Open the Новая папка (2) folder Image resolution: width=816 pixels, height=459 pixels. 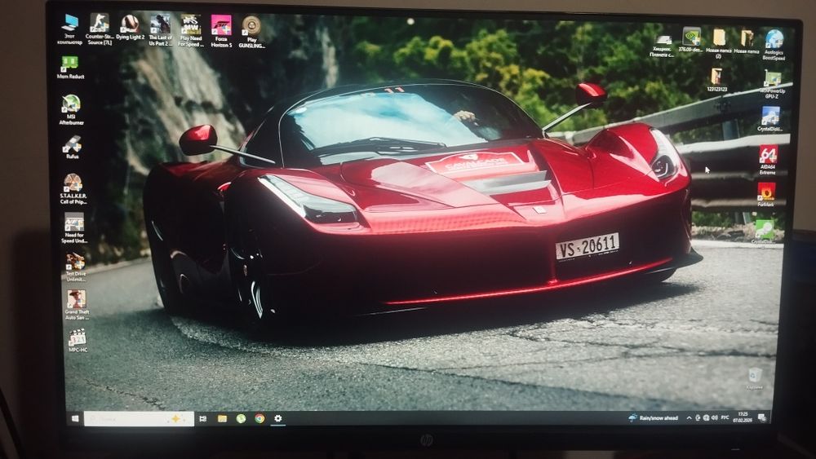click(719, 43)
